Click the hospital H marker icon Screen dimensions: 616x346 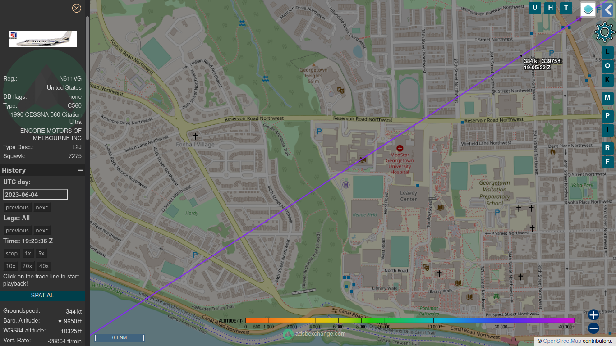[x=346, y=184]
